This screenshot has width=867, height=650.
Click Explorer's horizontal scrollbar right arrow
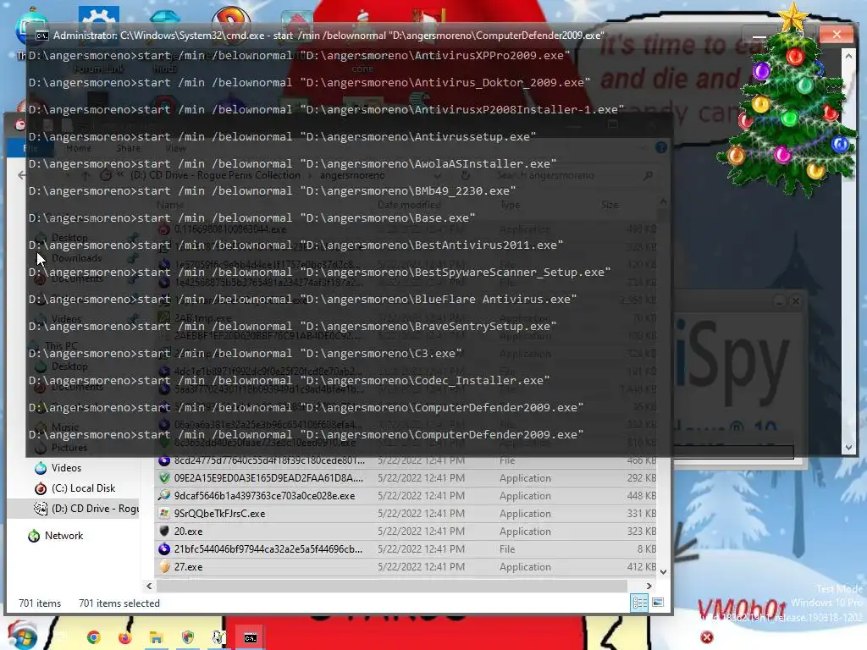pos(649,586)
